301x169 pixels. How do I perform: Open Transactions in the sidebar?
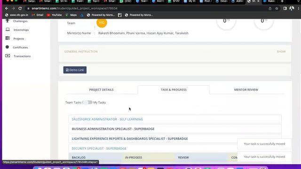click(22, 56)
